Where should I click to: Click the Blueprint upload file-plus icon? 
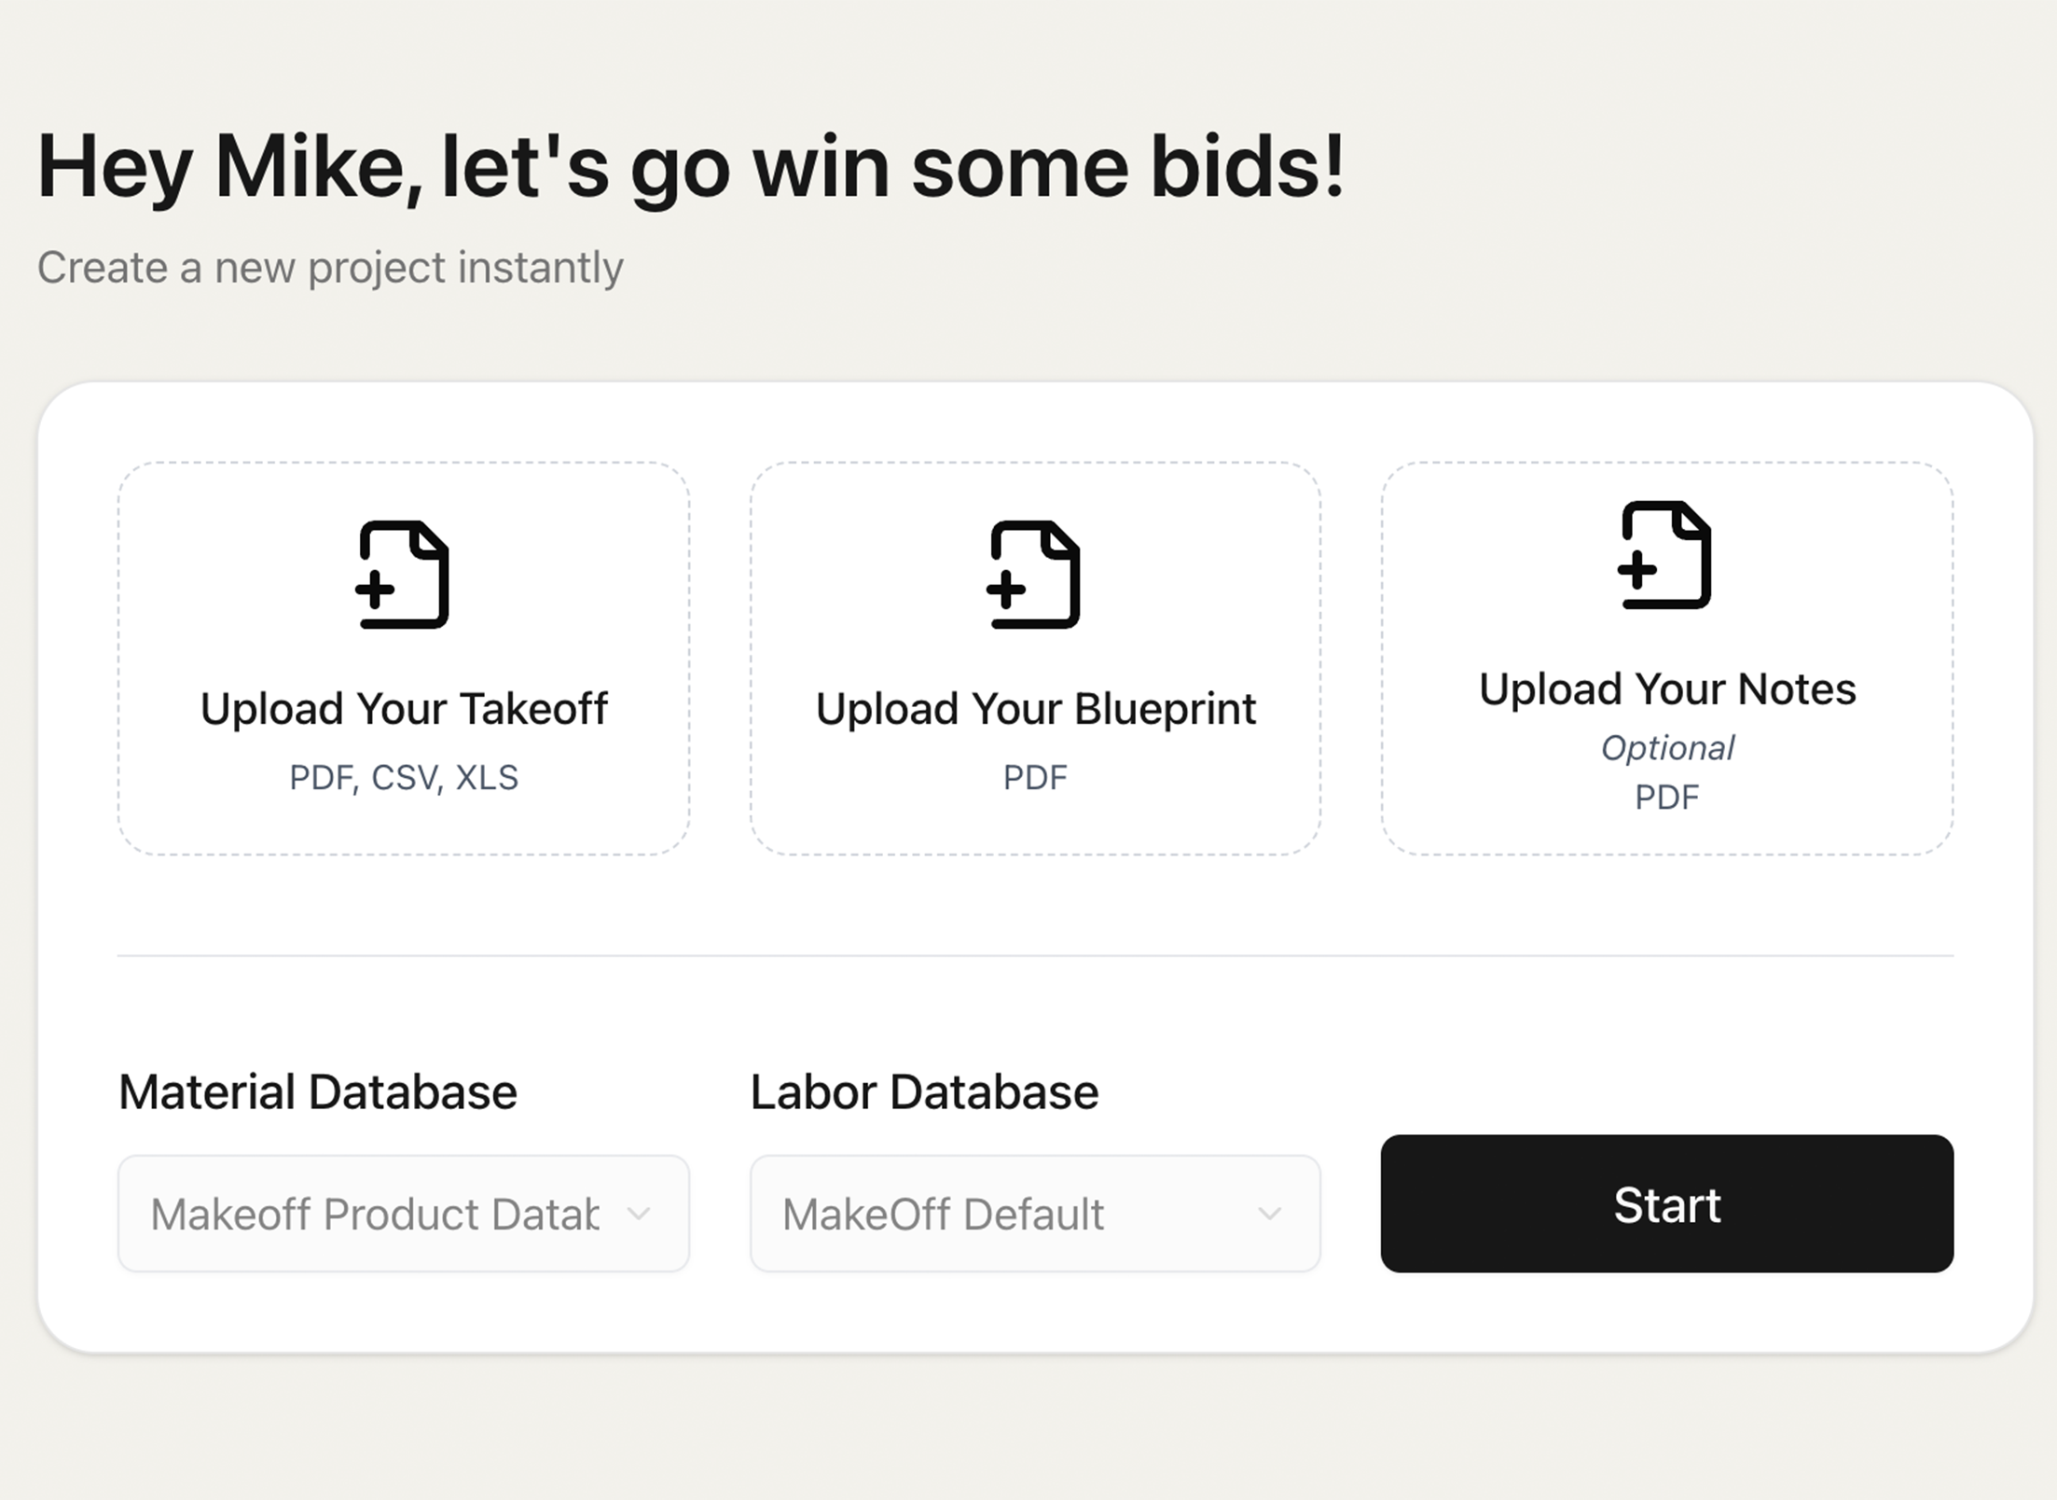point(1034,575)
